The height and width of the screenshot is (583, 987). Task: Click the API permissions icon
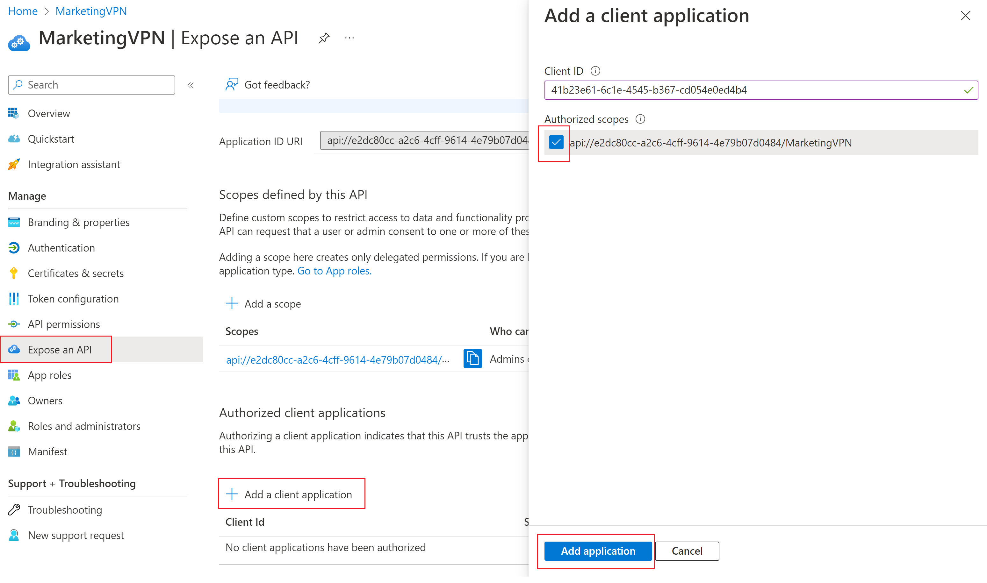tap(14, 324)
